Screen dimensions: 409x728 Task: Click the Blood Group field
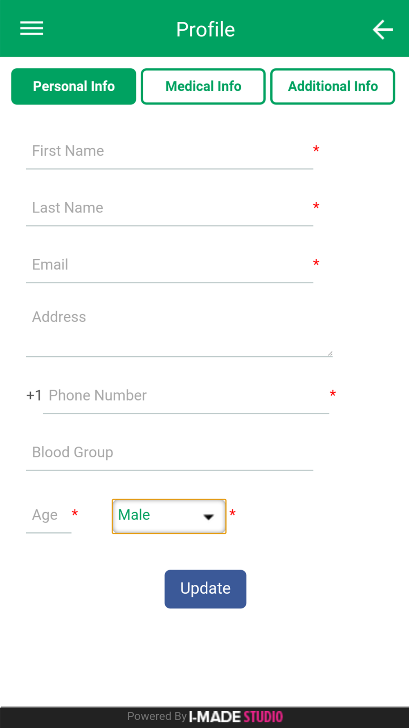(169, 452)
